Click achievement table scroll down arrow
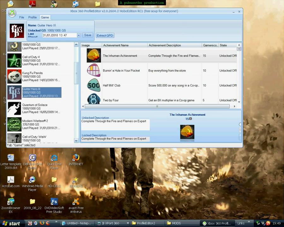 pos(239,102)
